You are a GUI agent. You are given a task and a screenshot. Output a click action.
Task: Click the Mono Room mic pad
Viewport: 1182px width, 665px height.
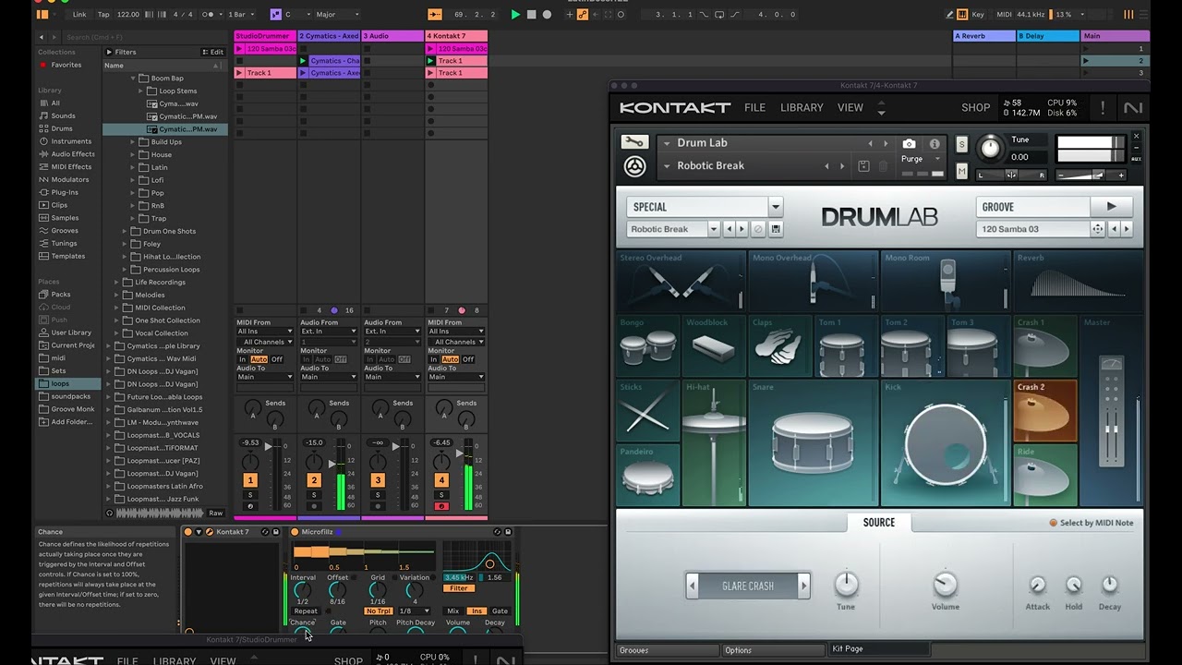pyautogui.click(x=945, y=281)
